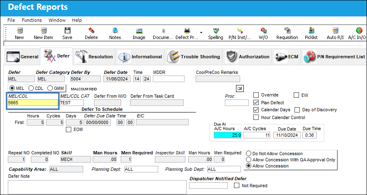Click the small edit icon above Proc

point(240,88)
